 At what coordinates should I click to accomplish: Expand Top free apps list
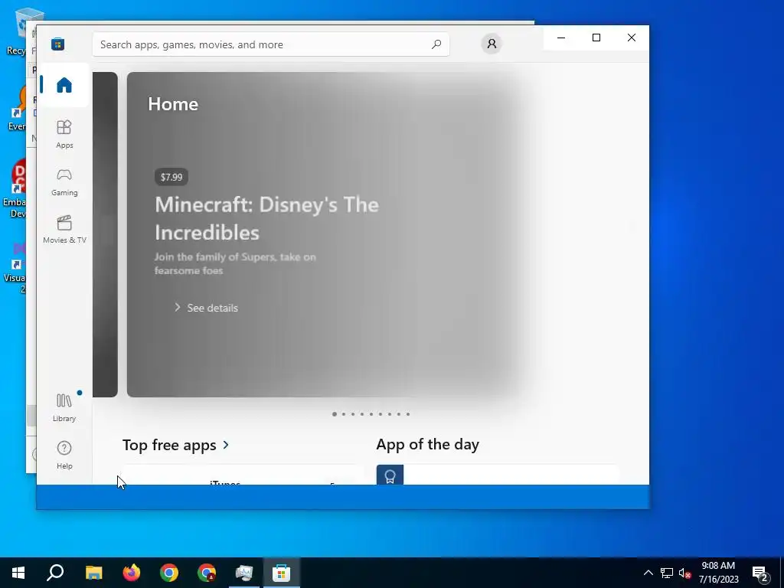point(226,445)
